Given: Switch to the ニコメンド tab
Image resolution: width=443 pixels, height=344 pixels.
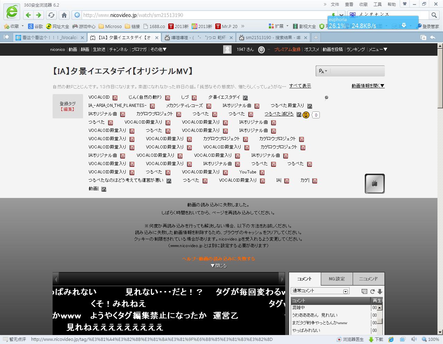Looking at the screenshot, I should pos(368,279).
